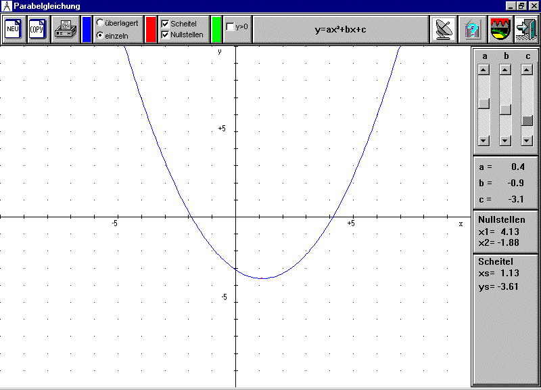Click the thumb of slider a

click(484, 104)
